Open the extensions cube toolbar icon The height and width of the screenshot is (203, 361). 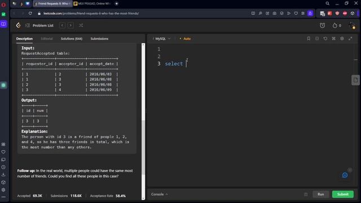(x=352, y=14)
